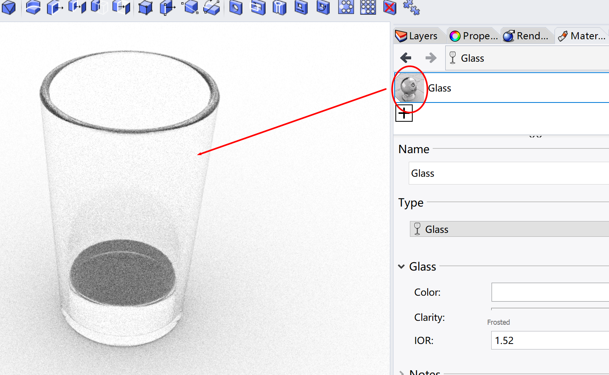This screenshot has width=609, height=375.
Task: Choose the polar Array Hole icon
Action: [346, 7]
